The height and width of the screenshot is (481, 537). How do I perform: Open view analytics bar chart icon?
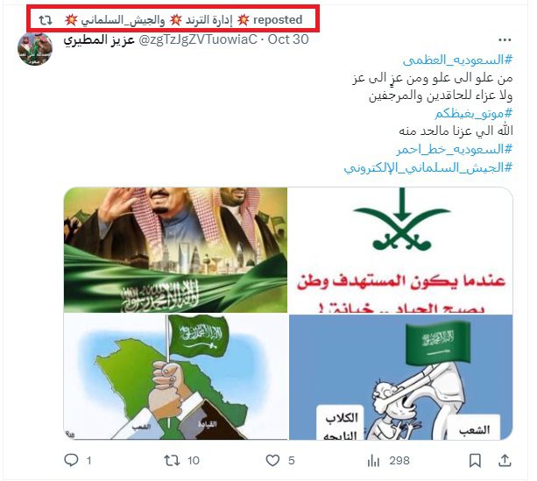[x=373, y=461]
